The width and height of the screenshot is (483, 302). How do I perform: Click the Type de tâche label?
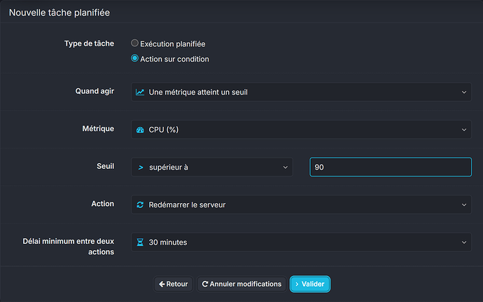point(89,43)
